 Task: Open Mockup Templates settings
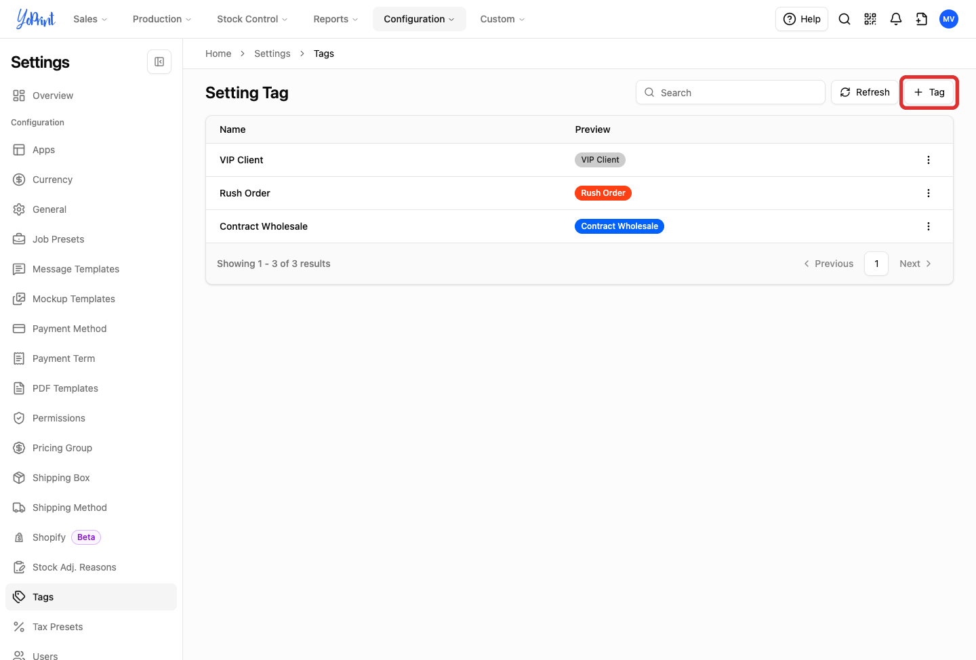[x=91, y=299]
